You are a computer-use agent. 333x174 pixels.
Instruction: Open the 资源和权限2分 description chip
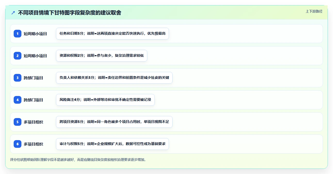(x=102, y=56)
